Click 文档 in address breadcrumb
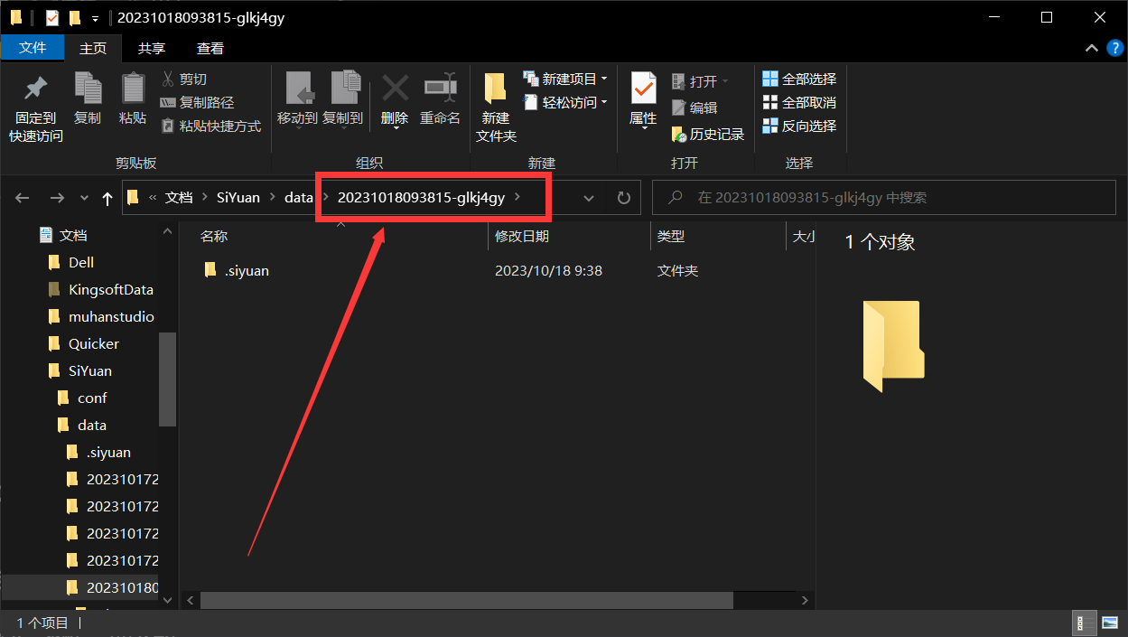The height and width of the screenshot is (637, 1128). point(179,198)
